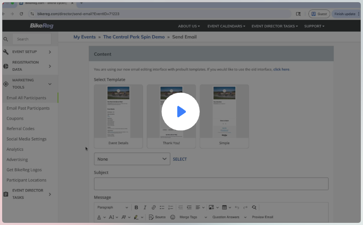Open the Guest profile button

tap(319, 14)
